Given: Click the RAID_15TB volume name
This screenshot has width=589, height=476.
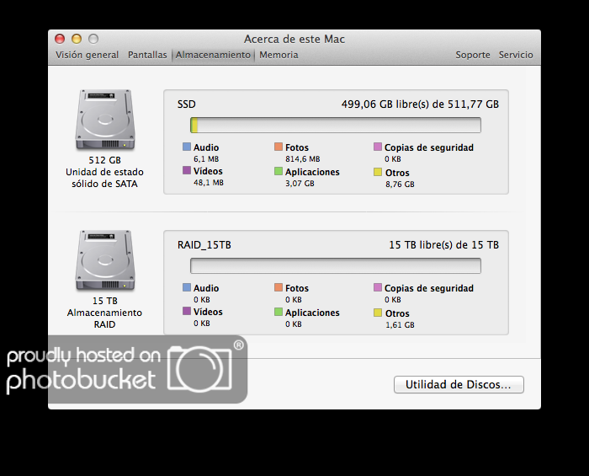Looking at the screenshot, I should point(204,245).
